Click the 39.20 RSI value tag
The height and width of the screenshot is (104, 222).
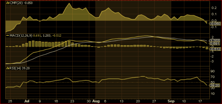pos(215,85)
